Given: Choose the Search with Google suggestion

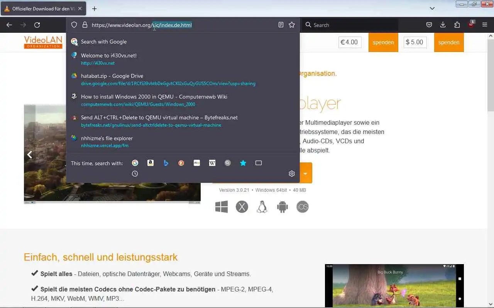Looking at the screenshot, I should tap(183, 42).
